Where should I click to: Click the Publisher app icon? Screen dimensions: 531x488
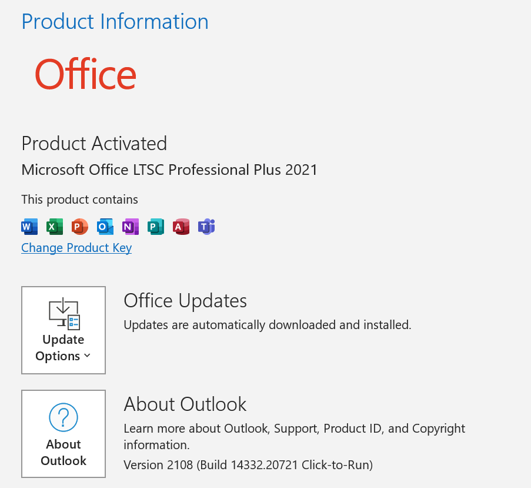tap(156, 227)
